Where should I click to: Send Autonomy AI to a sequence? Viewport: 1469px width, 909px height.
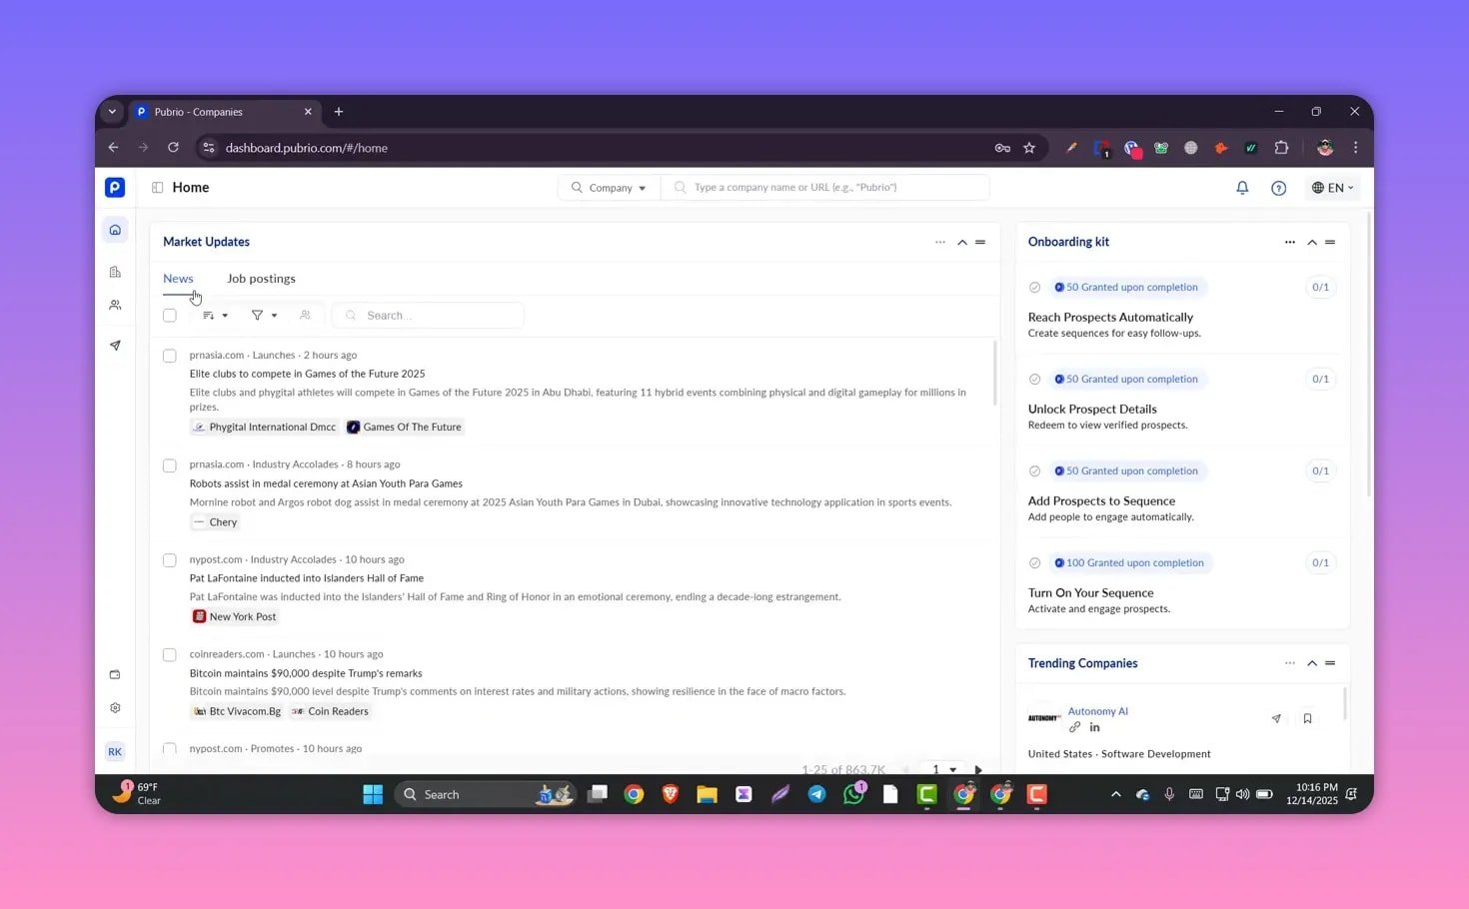[x=1276, y=718]
